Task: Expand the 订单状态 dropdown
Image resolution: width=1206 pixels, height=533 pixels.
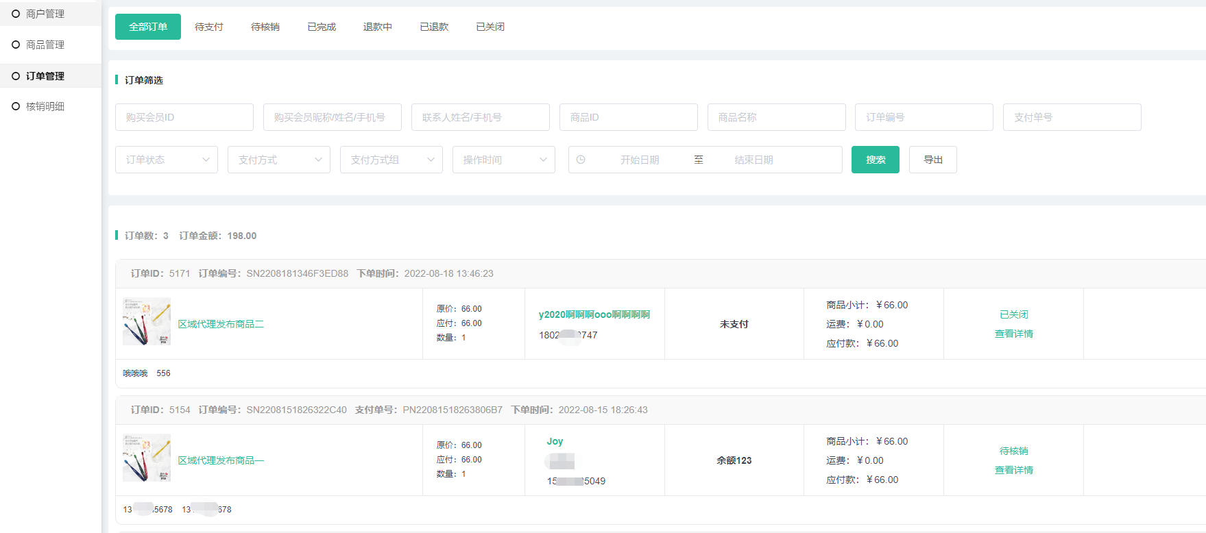Action: click(x=167, y=160)
